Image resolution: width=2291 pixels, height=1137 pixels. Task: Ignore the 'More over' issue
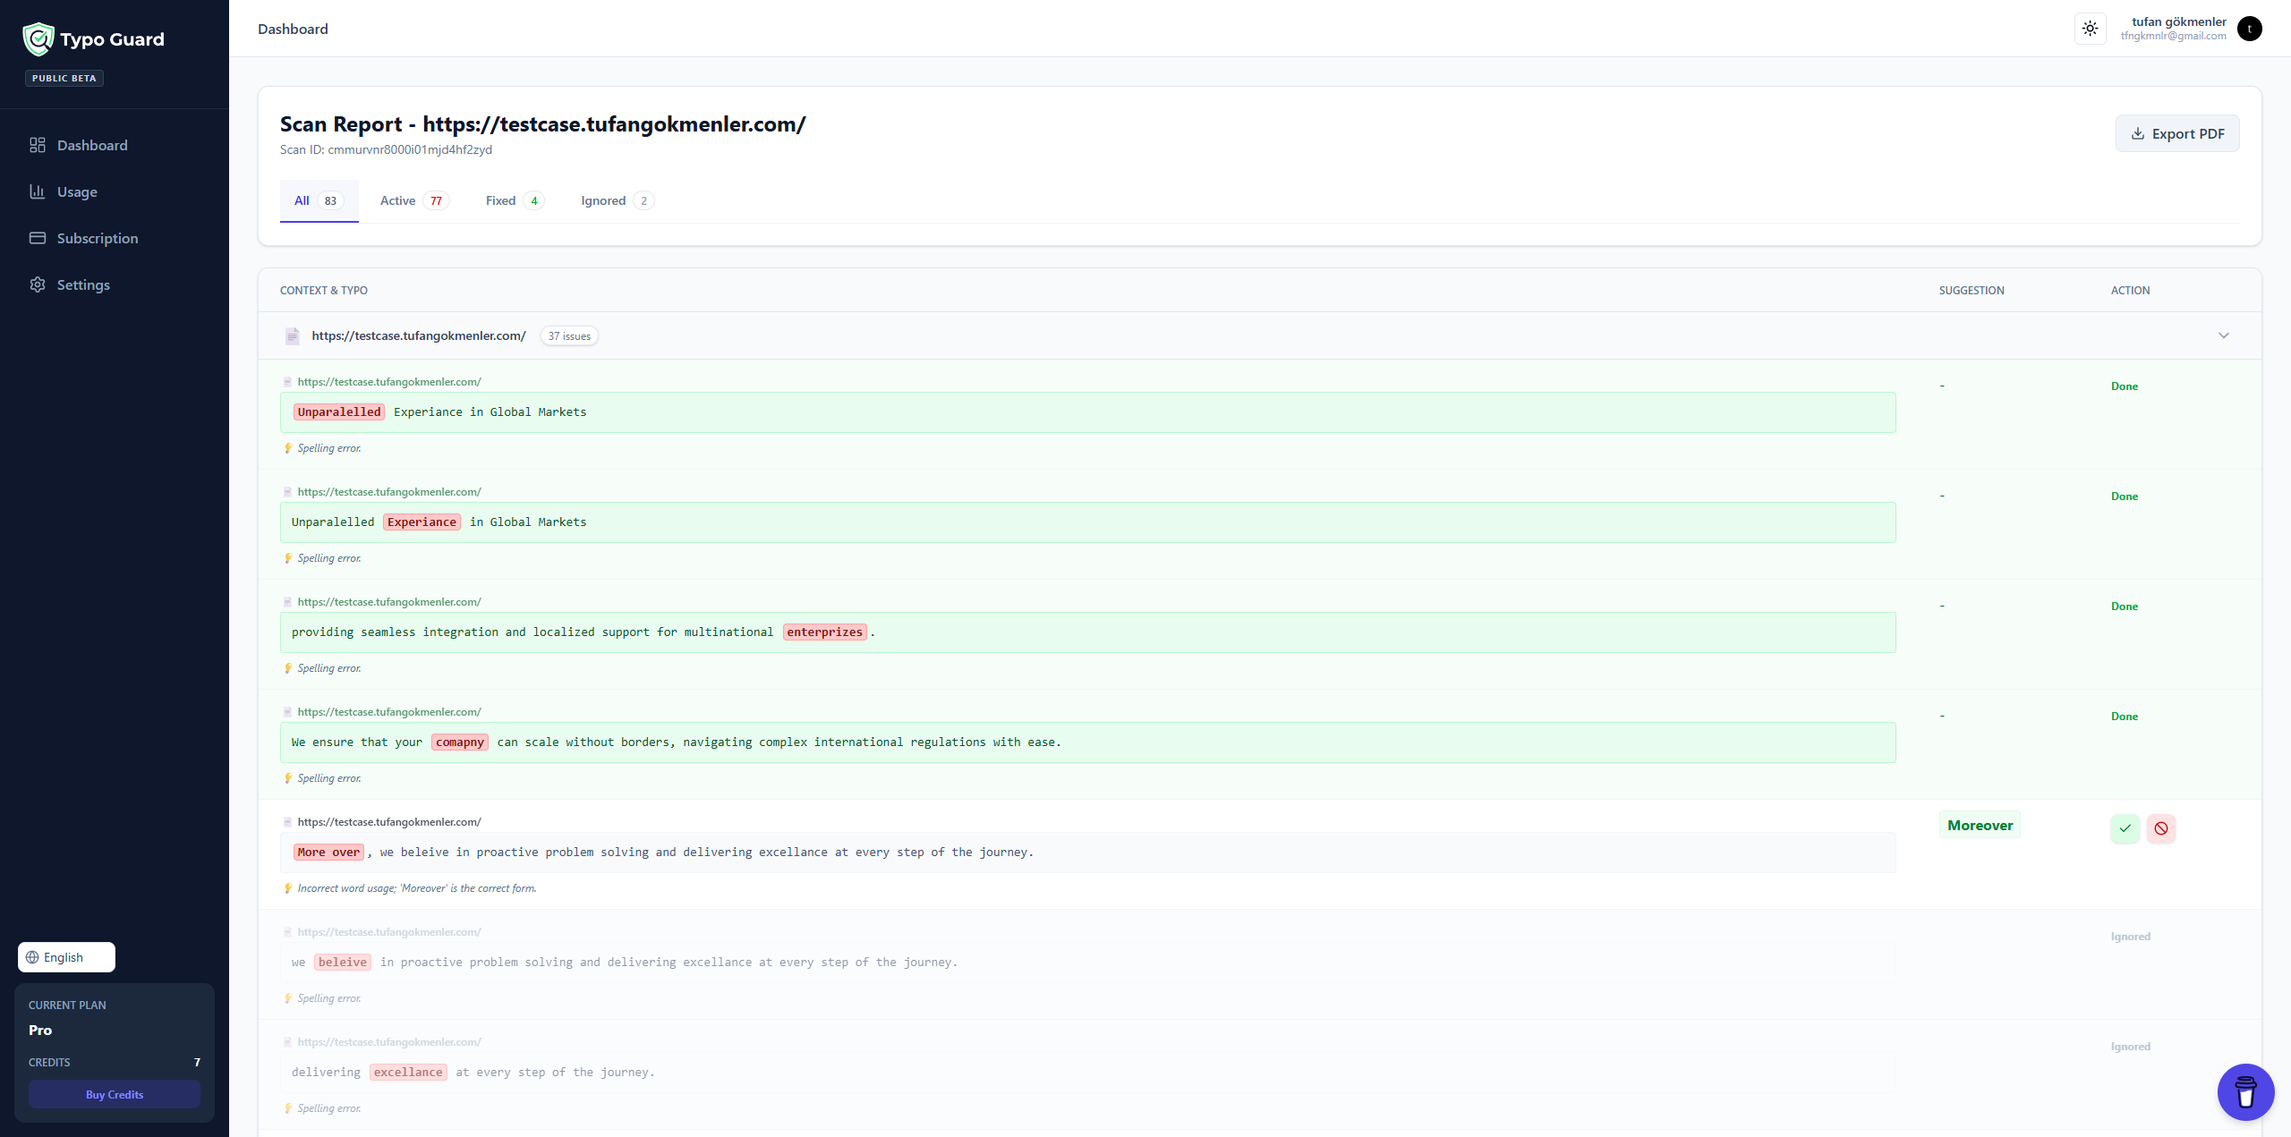[2160, 828]
